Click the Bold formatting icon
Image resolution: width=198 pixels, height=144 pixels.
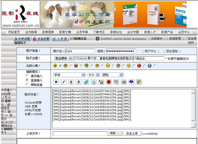56,82
